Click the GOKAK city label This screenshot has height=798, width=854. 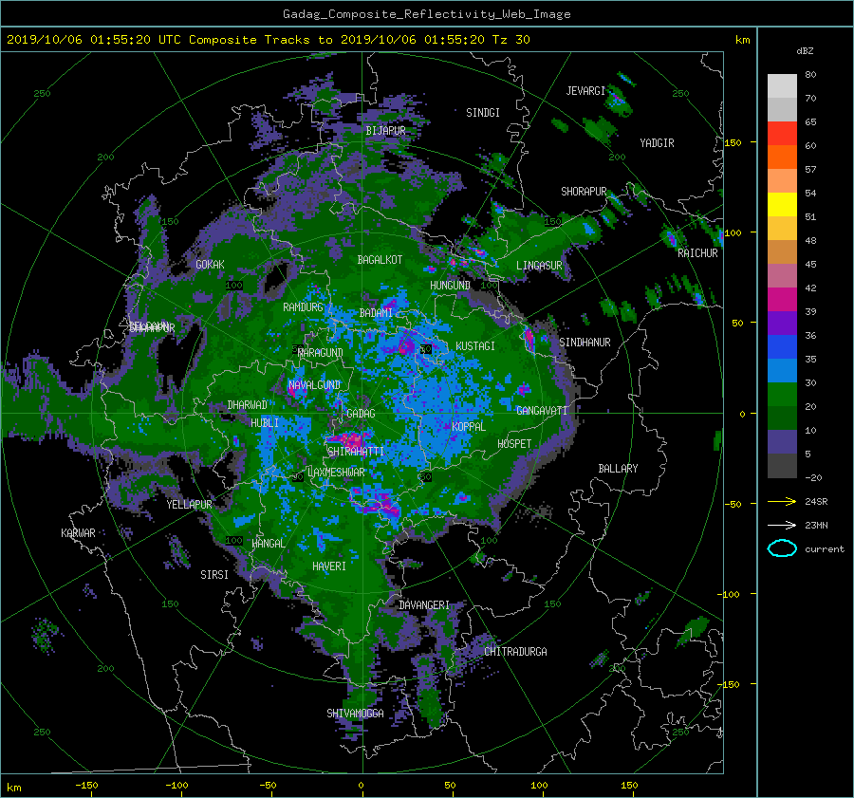tap(210, 265)
